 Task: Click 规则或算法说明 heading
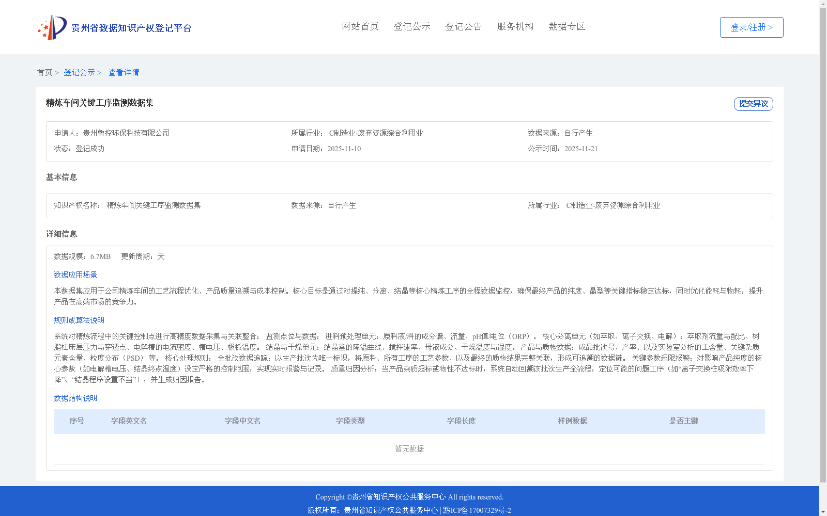point(79,320)
